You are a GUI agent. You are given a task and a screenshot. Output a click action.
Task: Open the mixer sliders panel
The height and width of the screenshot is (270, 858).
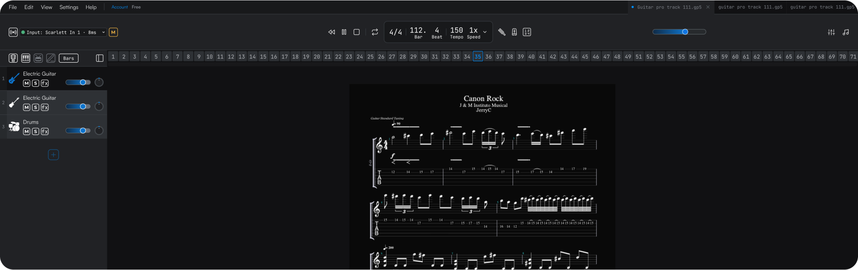(832, 32)
